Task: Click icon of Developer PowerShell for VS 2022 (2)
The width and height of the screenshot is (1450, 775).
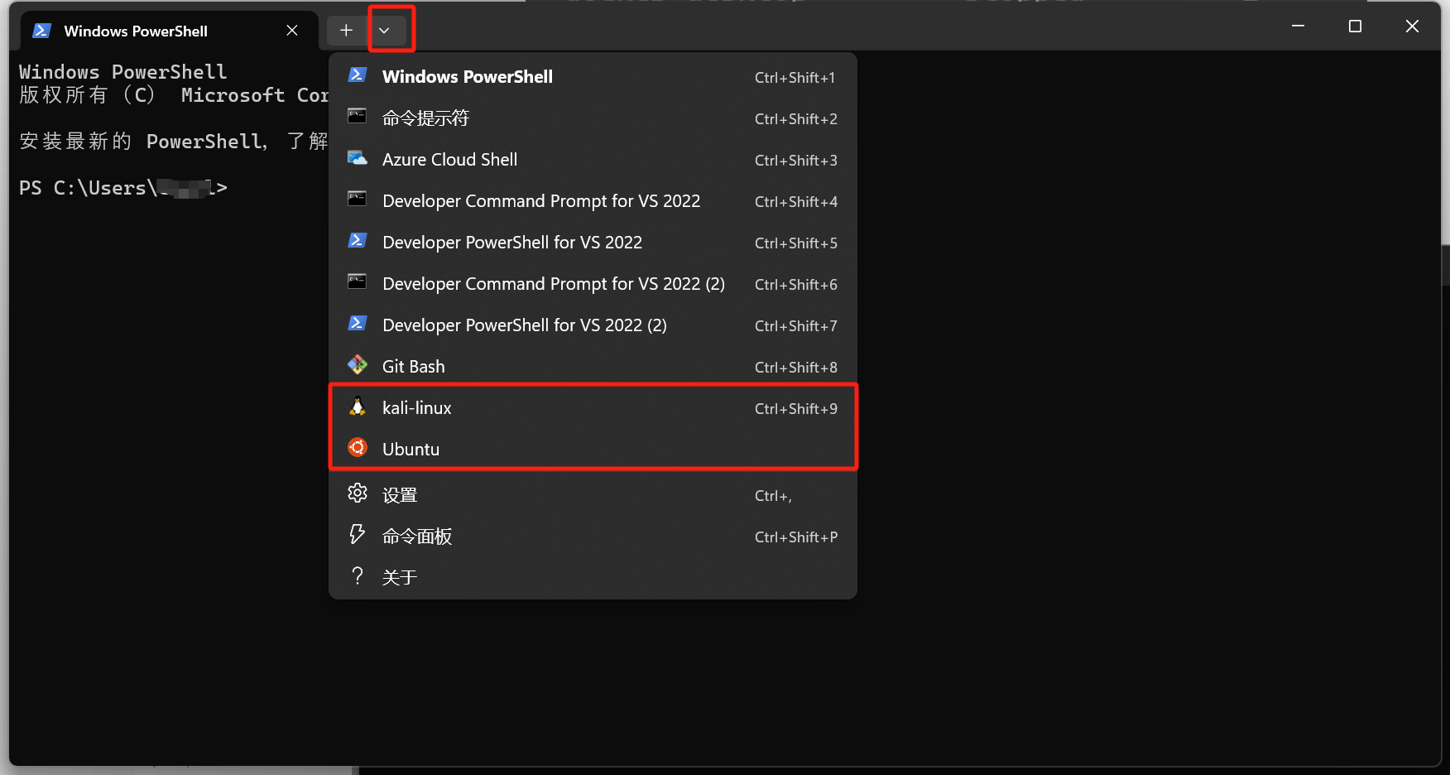Action: [x=358, y=323]
